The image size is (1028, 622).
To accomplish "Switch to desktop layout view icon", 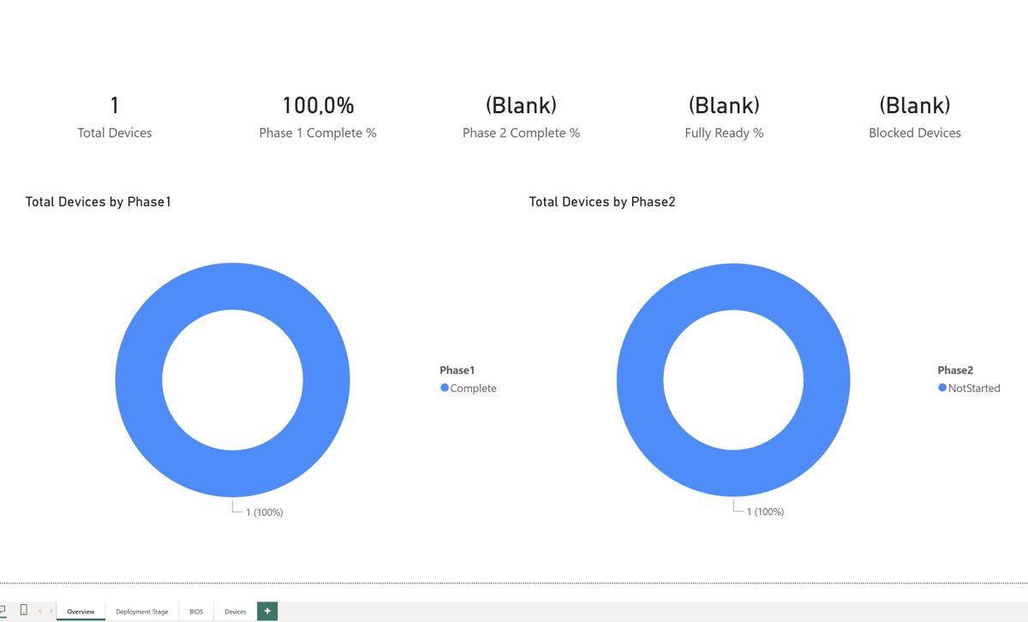I will (3, 610).
